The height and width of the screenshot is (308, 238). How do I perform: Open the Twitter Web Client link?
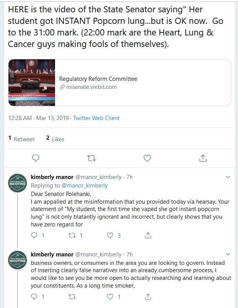tap(97, 118)
